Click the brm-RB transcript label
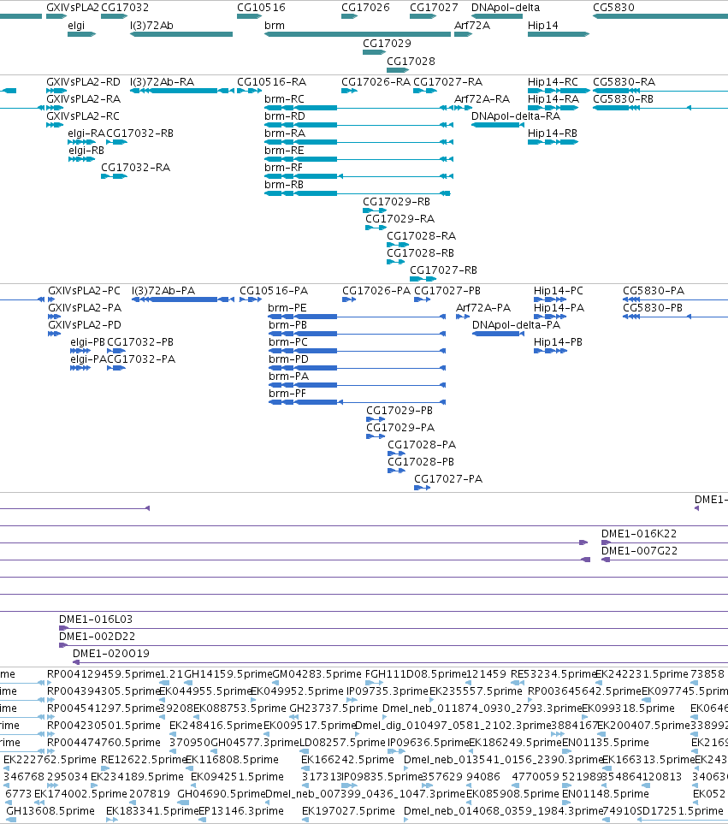 click(284, 185)
